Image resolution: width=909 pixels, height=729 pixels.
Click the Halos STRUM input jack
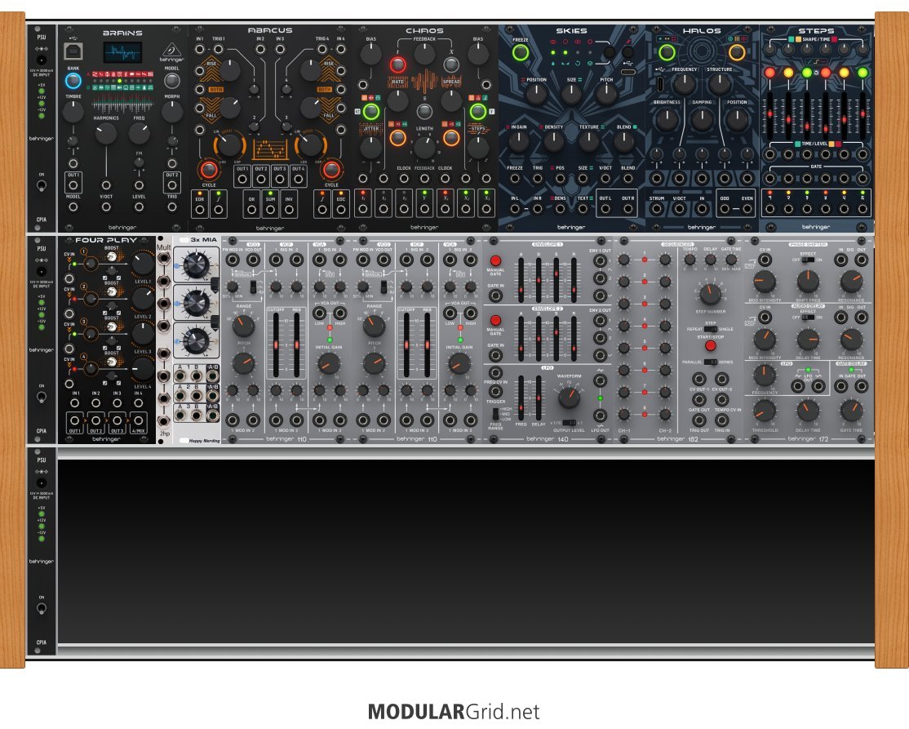(x=656, y=209)
